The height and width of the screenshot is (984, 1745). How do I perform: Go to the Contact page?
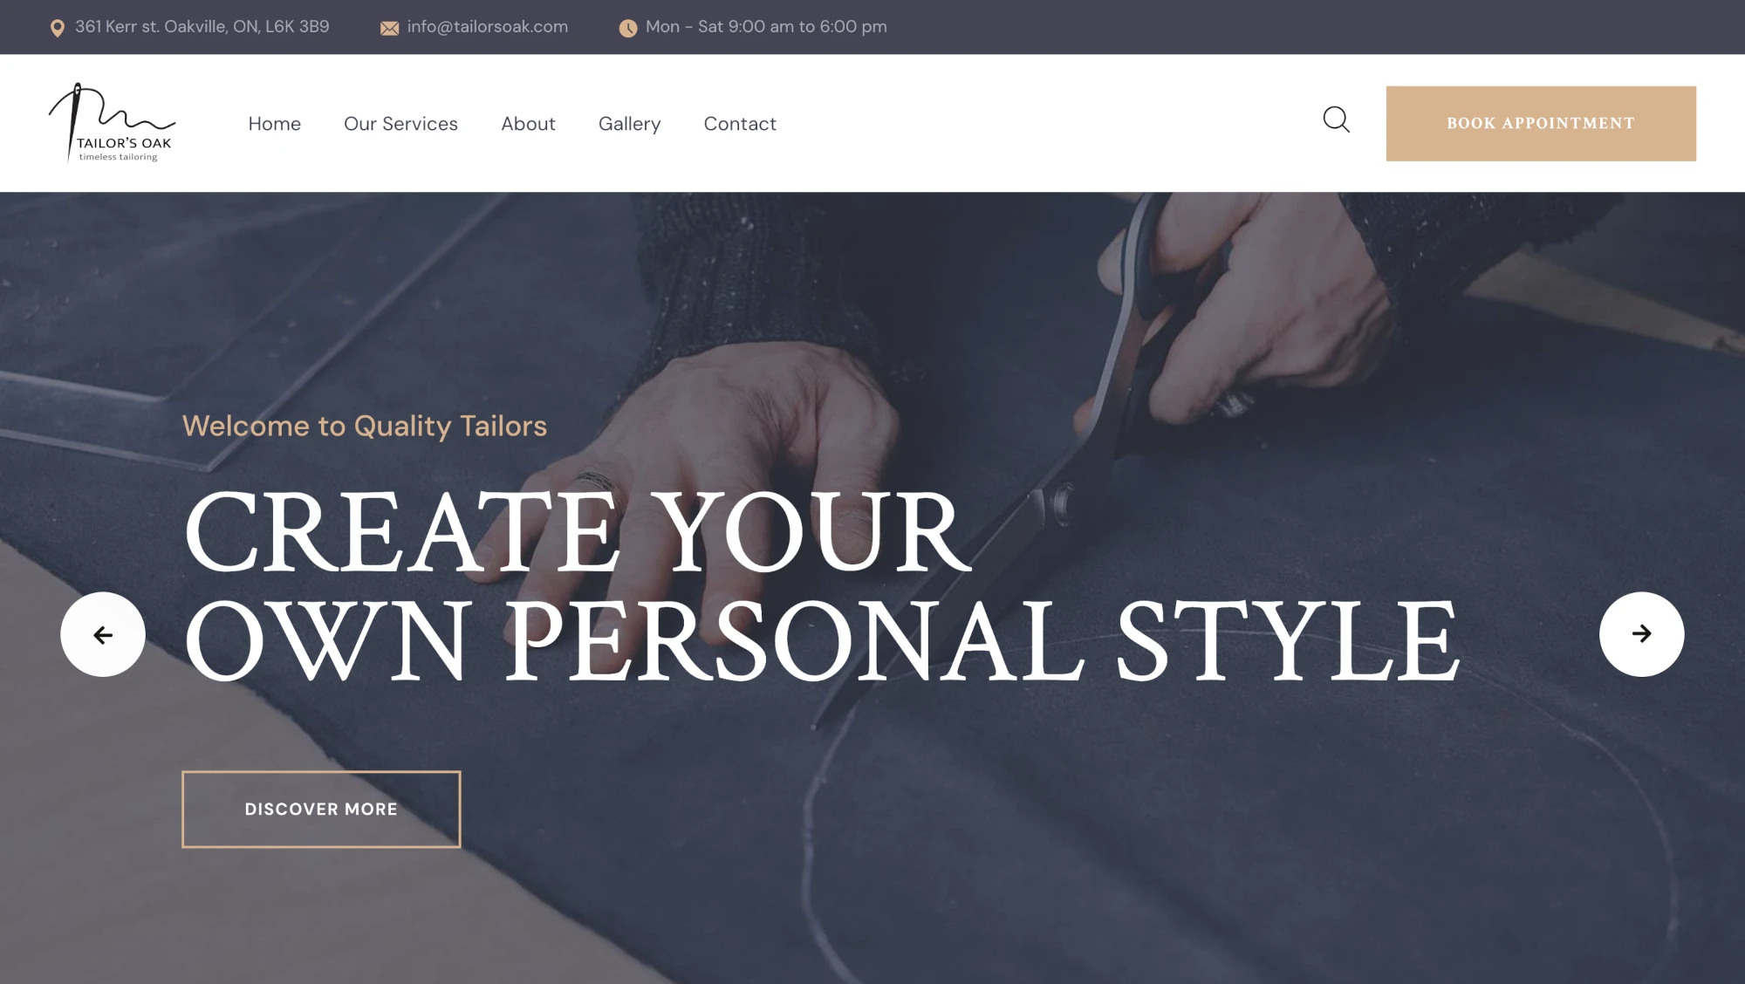point(740,124)
